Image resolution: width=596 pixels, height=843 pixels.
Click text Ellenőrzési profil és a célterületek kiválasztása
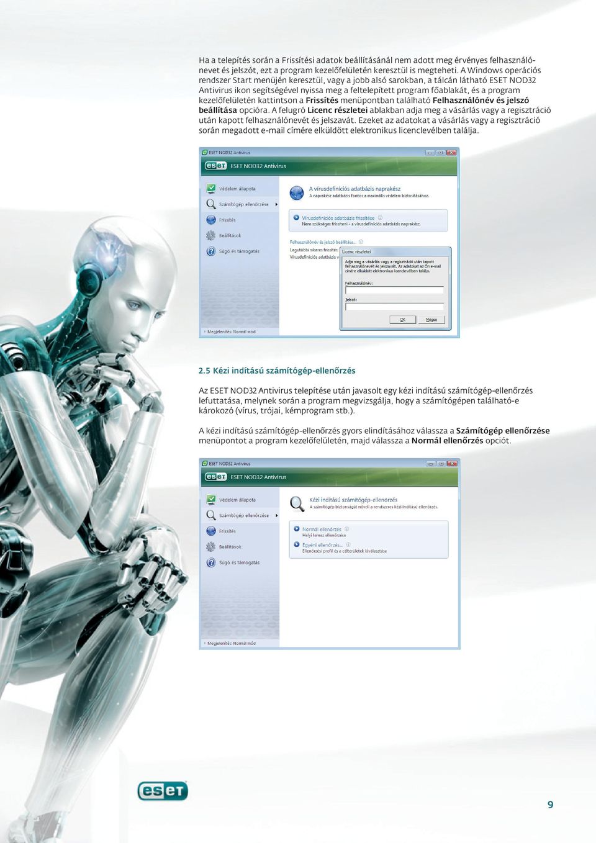[345, 551]
